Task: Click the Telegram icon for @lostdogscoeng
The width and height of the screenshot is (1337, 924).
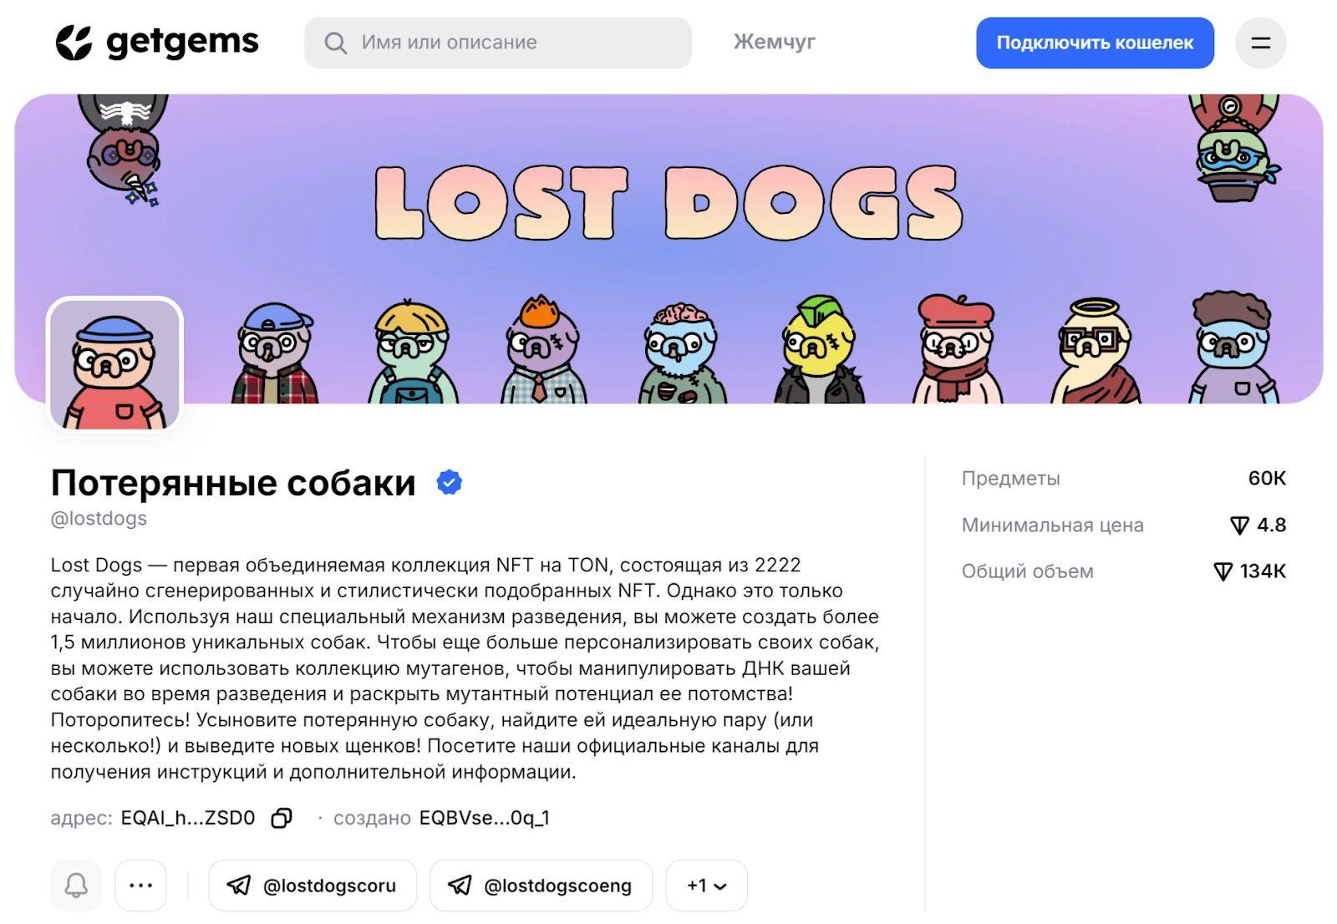Action: pyautogui.click(x=460, y=886)
